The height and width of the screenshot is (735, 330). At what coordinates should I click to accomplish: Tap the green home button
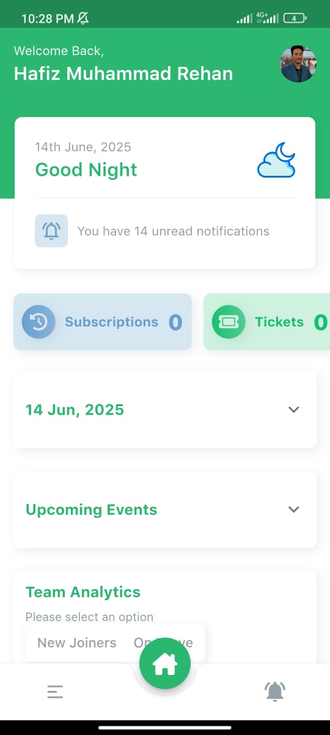[165, 663]
